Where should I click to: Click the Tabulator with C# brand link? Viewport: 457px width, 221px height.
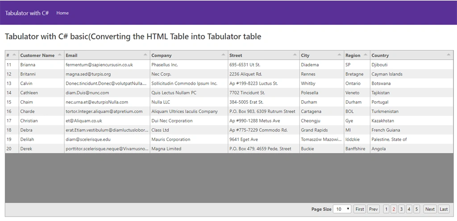[27, 13]
